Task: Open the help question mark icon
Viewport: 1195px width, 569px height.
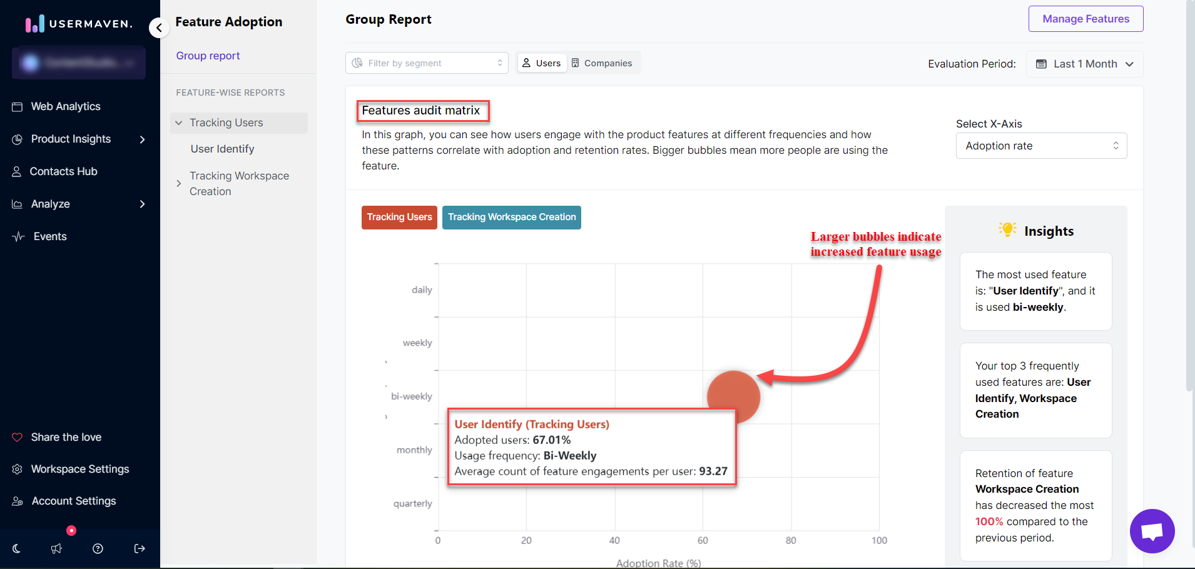Action: click(98, 548)
